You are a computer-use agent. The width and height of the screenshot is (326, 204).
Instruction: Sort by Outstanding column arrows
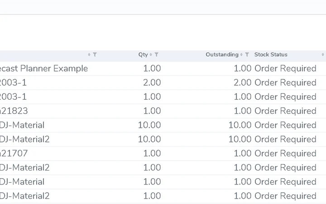(241, 54)
